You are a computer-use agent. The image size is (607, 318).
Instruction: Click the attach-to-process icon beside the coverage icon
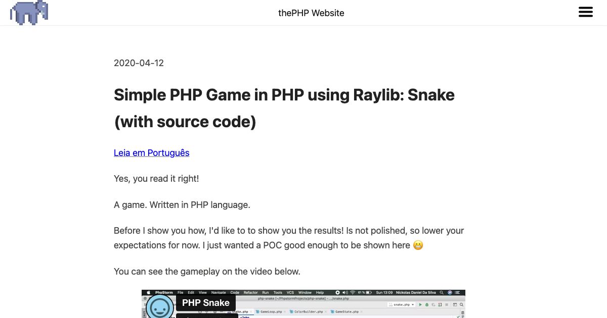(440, 304)
